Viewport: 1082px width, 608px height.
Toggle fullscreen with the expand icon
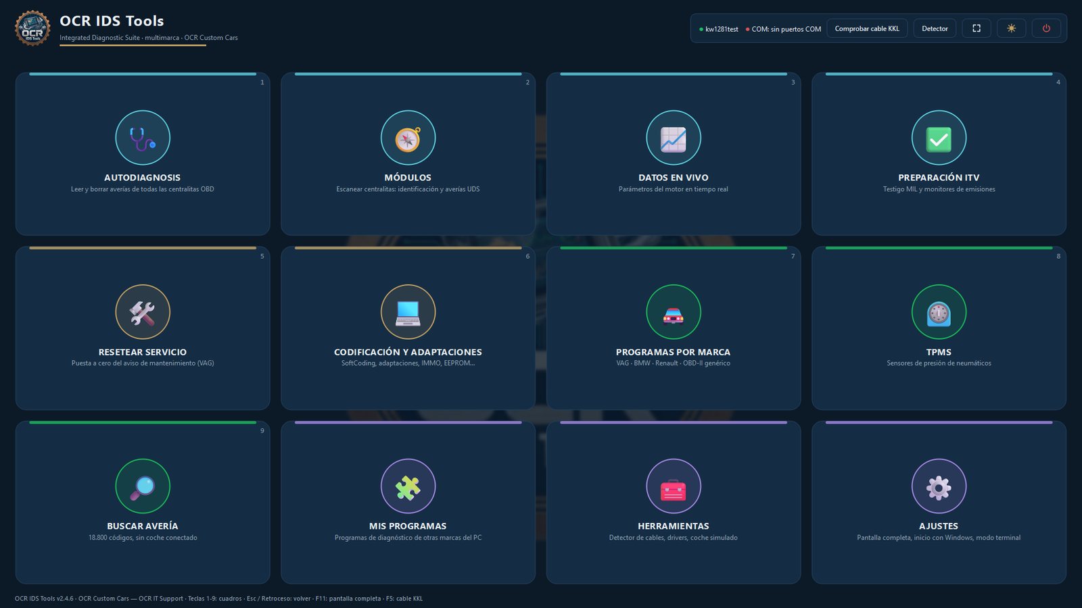pos(977,28)
